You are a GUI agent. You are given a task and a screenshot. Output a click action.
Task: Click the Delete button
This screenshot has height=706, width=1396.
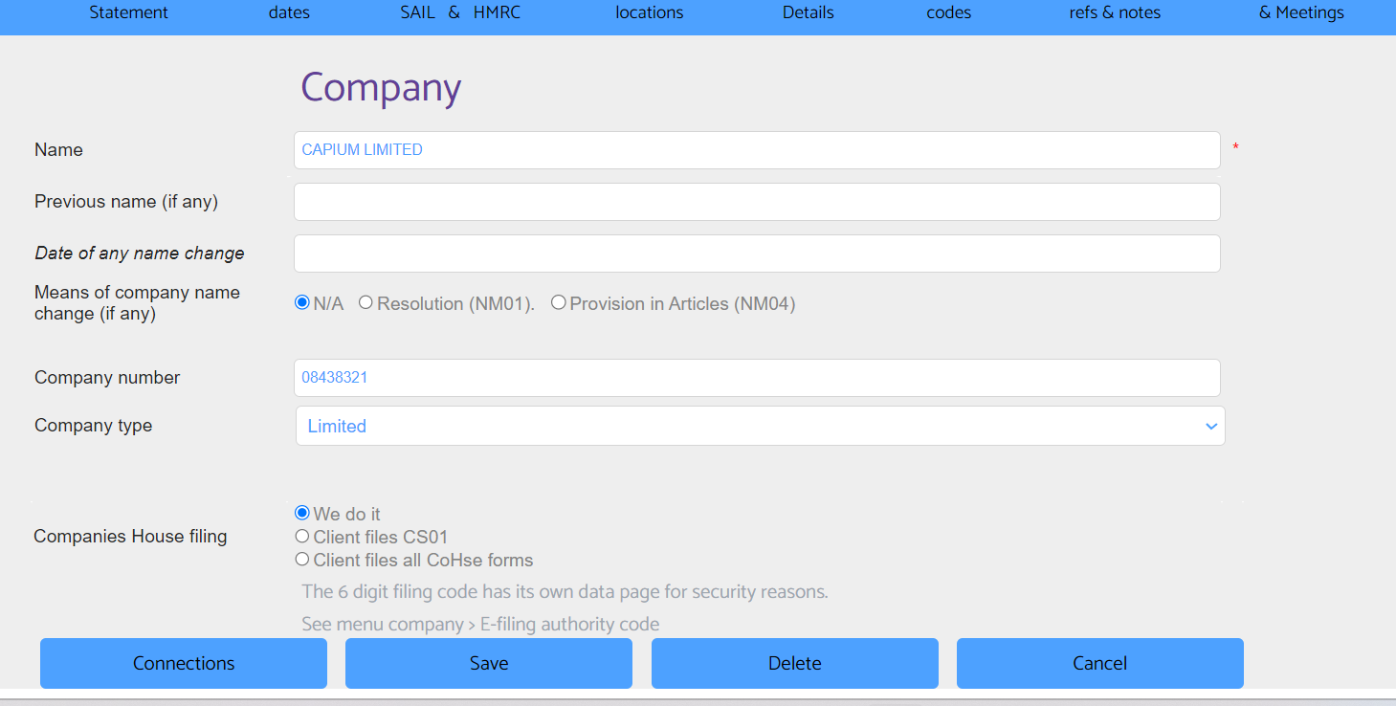click(795, 663)
